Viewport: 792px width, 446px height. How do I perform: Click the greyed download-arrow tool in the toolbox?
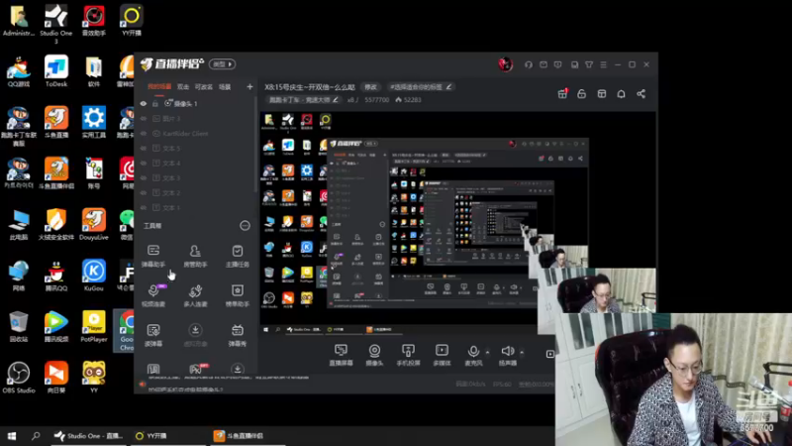tap(195, 335)
